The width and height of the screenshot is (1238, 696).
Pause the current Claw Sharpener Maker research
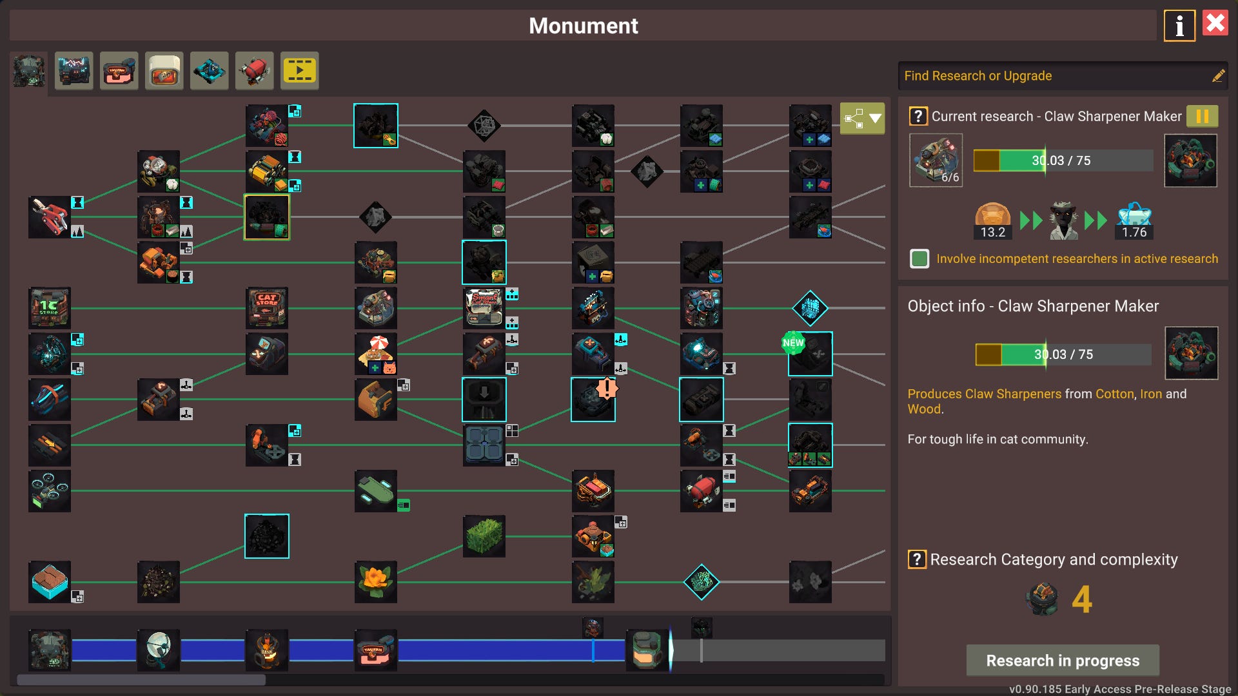click(1202, 116)
